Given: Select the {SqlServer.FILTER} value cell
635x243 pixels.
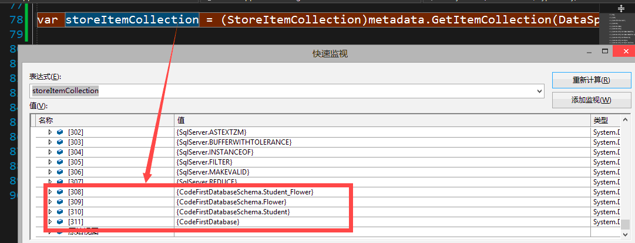Looking at the screenshot, I should (382, 162).
